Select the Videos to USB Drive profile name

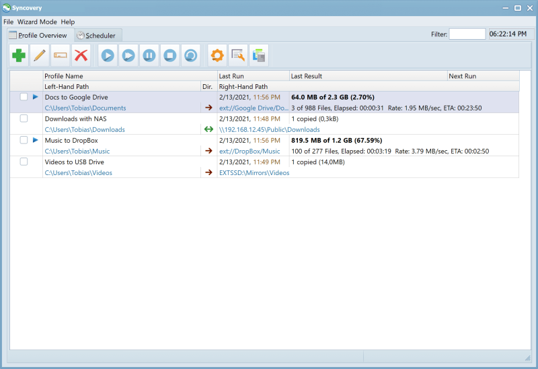(x=74, y=162)
